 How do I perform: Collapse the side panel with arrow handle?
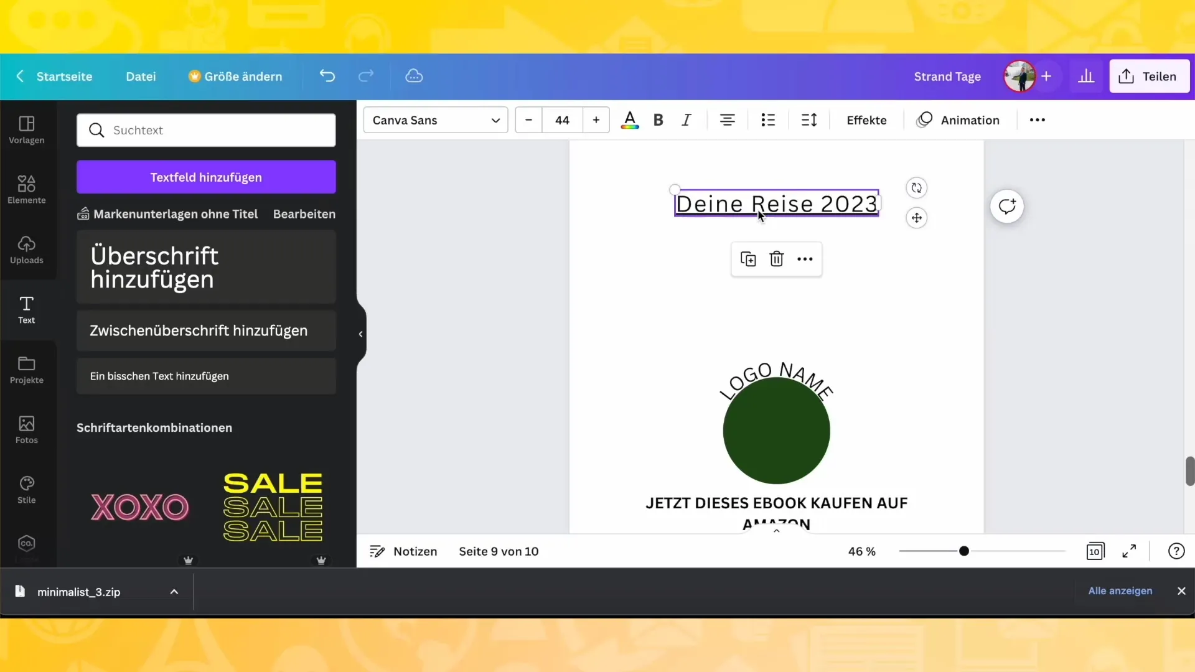[x=360, y=334]
